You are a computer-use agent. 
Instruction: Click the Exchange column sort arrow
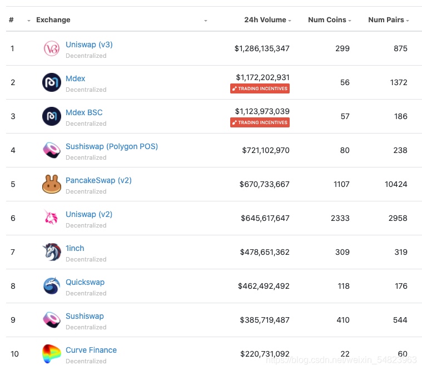coord(205,21)
